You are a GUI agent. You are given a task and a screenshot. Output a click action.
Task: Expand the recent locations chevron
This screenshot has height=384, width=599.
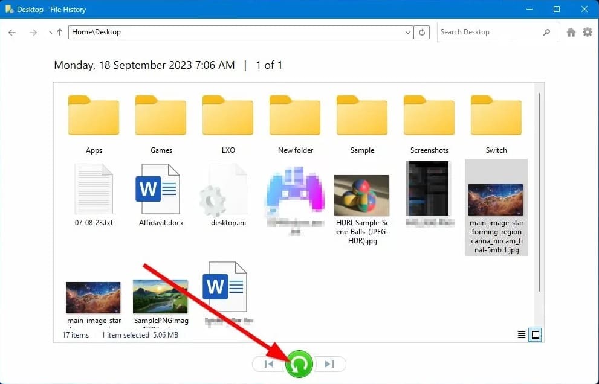(x=50, y=33)
